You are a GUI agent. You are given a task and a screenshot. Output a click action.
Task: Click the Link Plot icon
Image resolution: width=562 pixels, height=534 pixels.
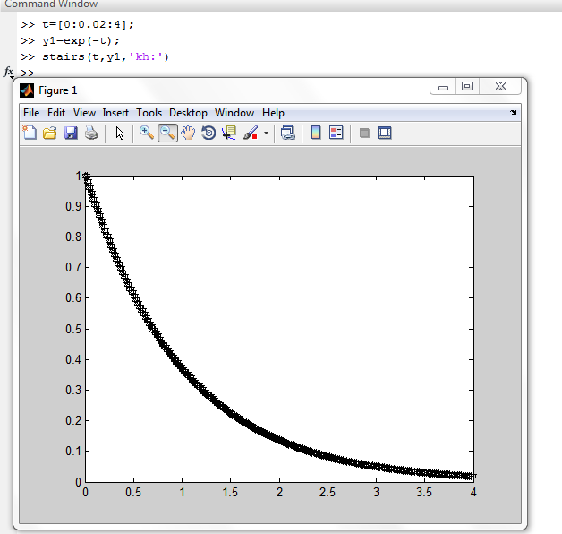(x=288, y=133)
